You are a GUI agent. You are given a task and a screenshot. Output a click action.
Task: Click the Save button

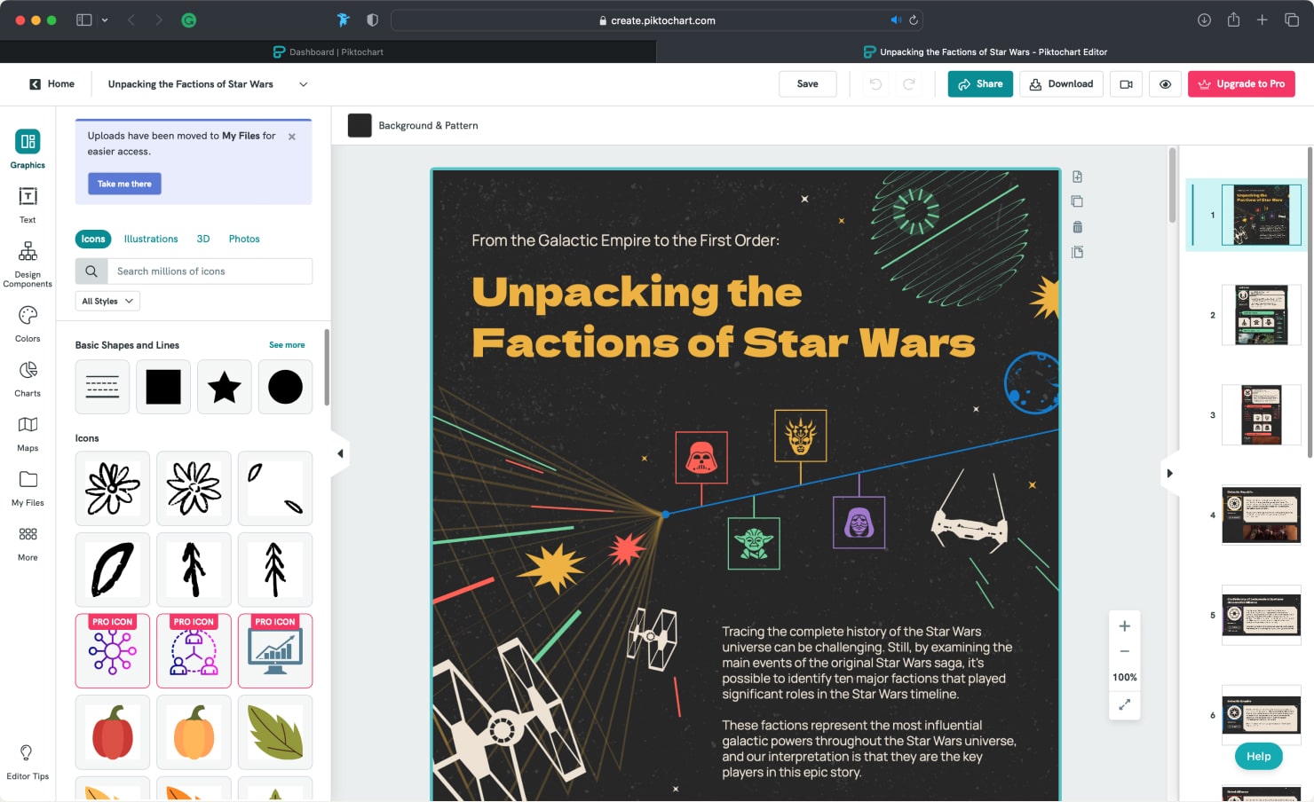pyautogui.click(x=807, y=84)
